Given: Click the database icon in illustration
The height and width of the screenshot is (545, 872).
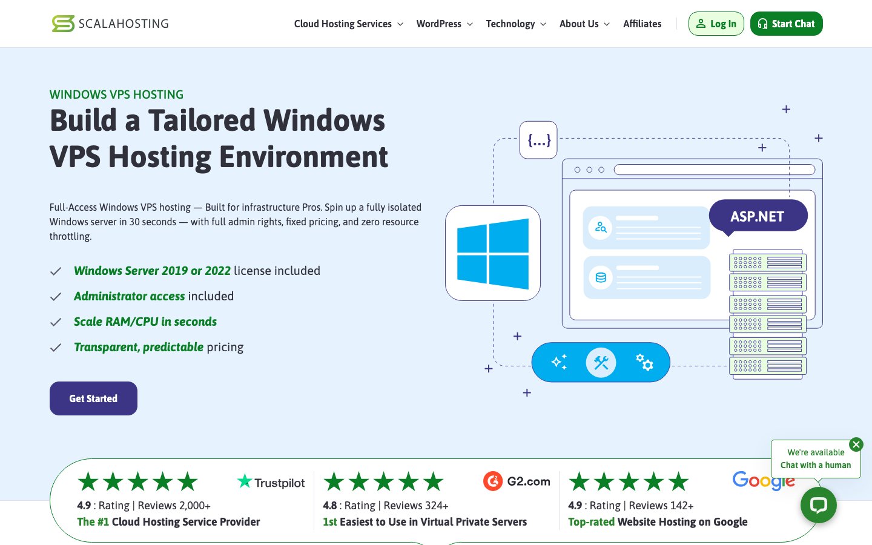Looking at the screenshot, I should 601,277.
